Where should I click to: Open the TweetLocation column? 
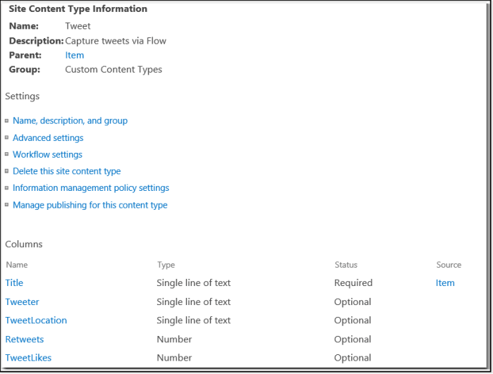coord(36,320)
